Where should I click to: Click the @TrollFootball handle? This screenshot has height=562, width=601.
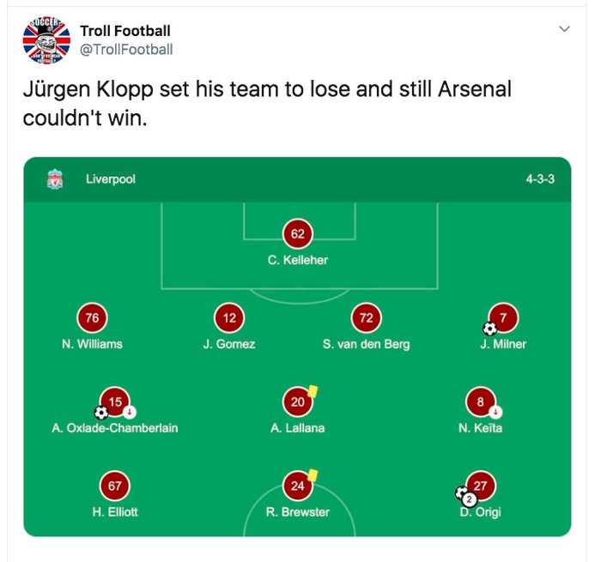pos(126,50)
